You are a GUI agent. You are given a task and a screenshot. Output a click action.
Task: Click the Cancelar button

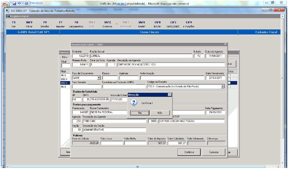214,152
